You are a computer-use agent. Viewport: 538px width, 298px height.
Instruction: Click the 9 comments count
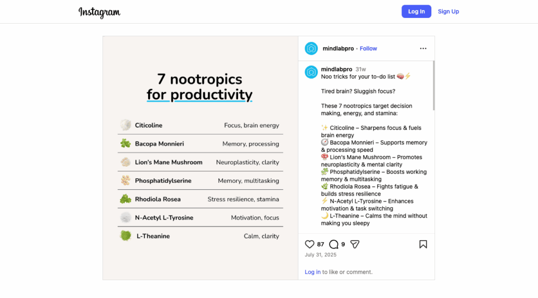[x=343, y=244]
